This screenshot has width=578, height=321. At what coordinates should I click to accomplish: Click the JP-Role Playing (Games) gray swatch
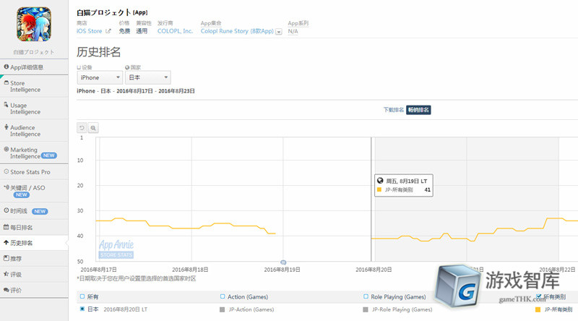(366, 309)
